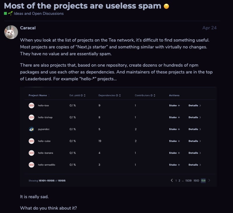Click the green category icon before Ideas label

[5, 13]
